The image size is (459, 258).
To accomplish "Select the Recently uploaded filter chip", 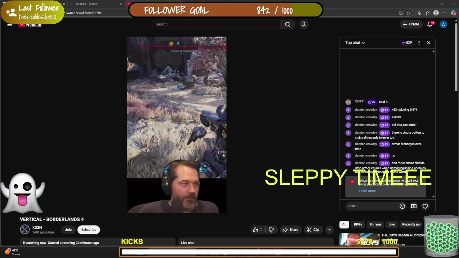I will click(412, 224).
